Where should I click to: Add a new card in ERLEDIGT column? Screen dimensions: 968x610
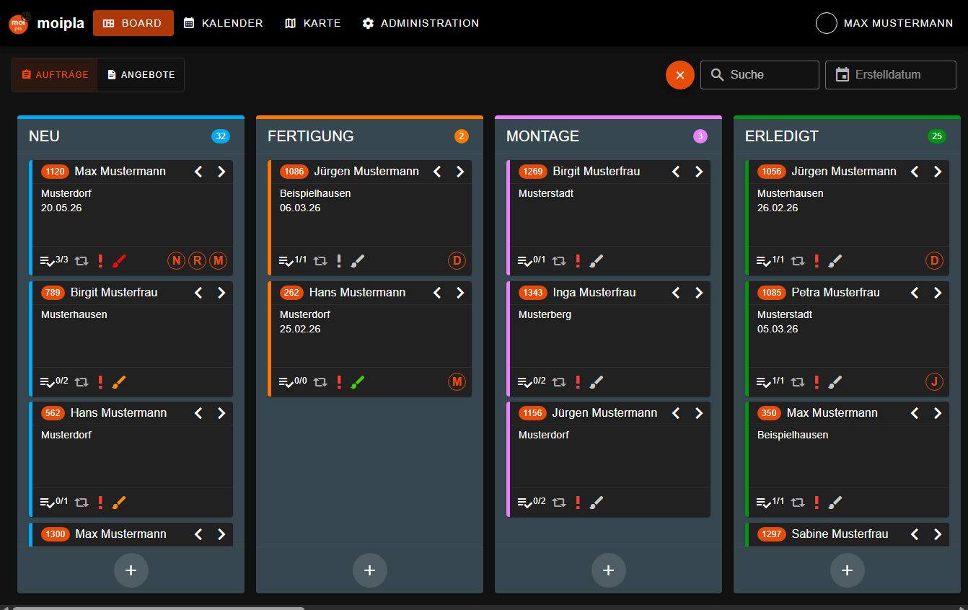tap(847, 570)
